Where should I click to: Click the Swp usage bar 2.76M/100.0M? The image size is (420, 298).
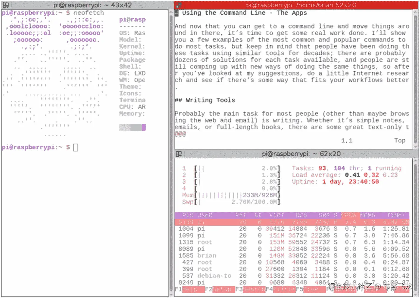pyautogui.click(x=231, y=202)
